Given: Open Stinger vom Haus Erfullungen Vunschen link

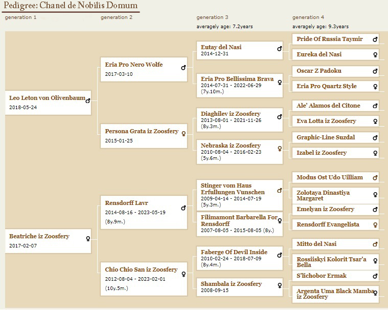Looking at the screenshot, I should pos(233,189).
